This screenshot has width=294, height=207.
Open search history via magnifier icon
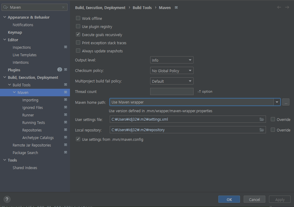(5, 7)
